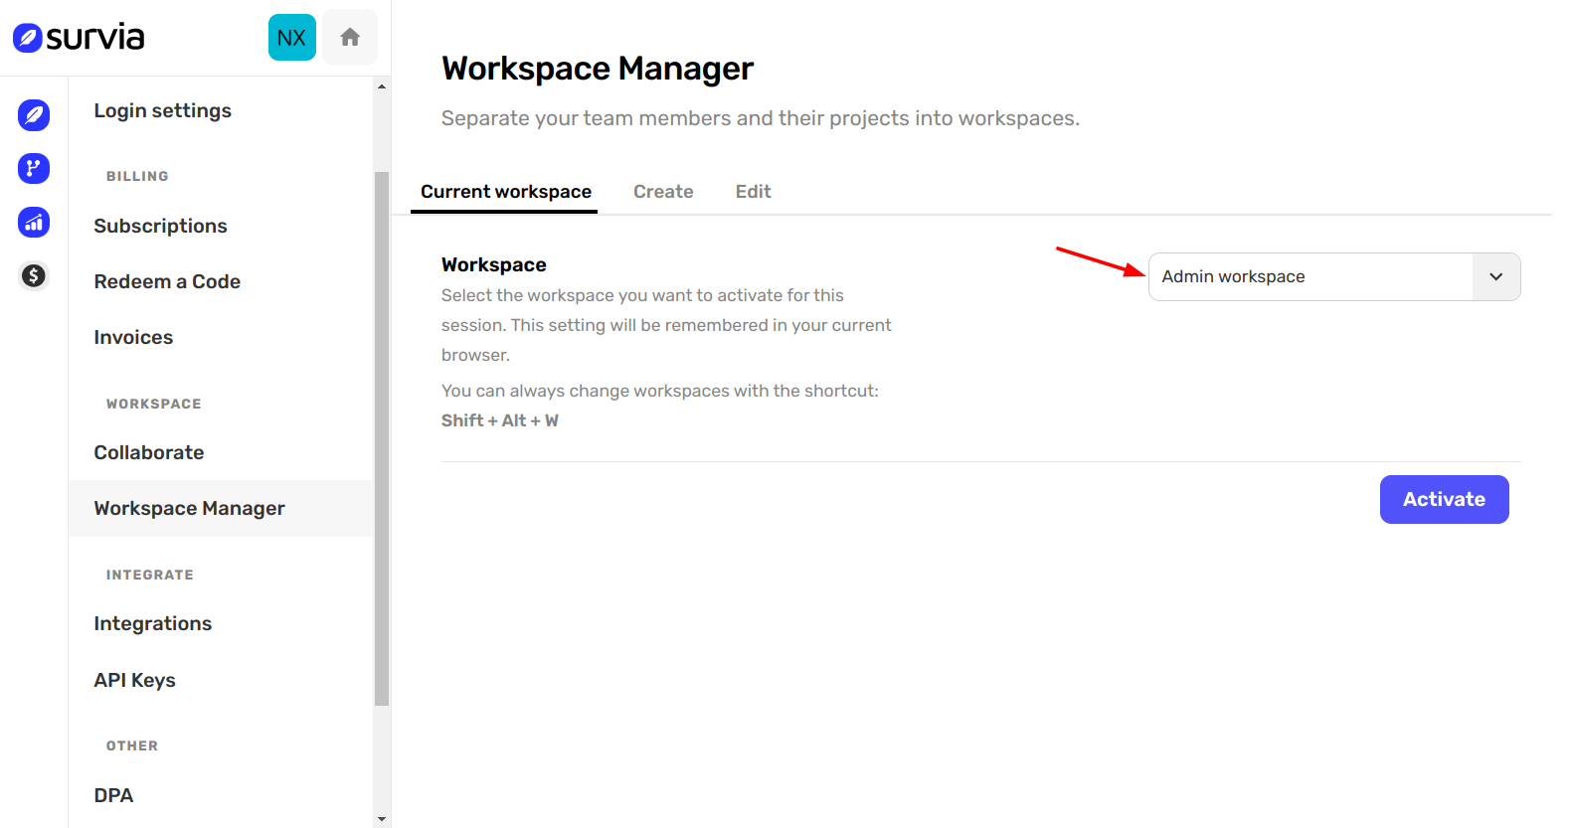Open Redeem a Code page
The height and width of the screenshot is (828, 1570).
(167, 281)
